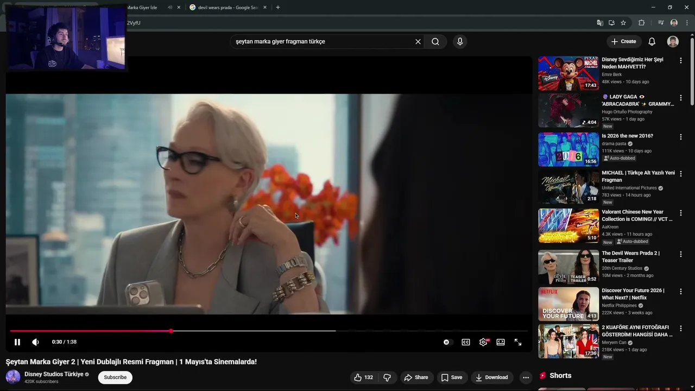Subscribe to Disney Studios Türkiye
The image size is (695, 391).
pos(115,377)
